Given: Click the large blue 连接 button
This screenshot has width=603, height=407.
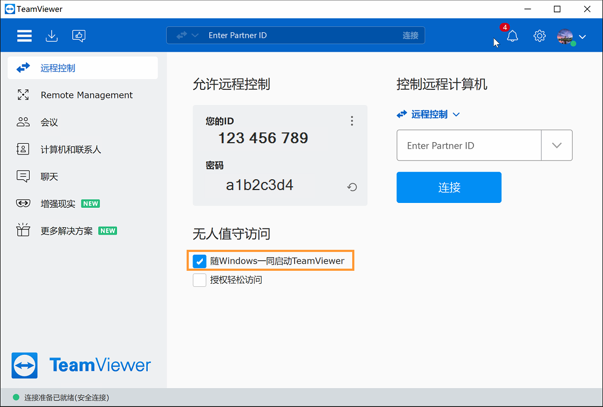Looking at the screenshot, I should tap(449, 187).
